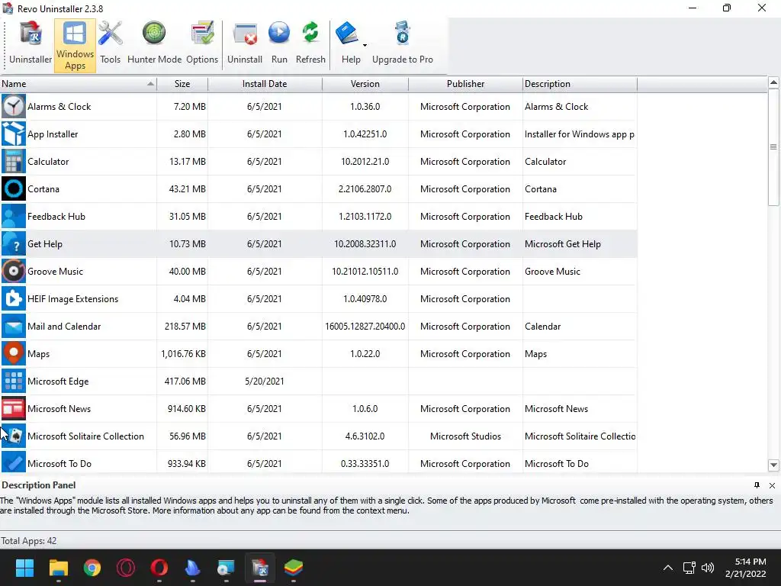Click the Groove Music name text

click(x=55, y=271)
